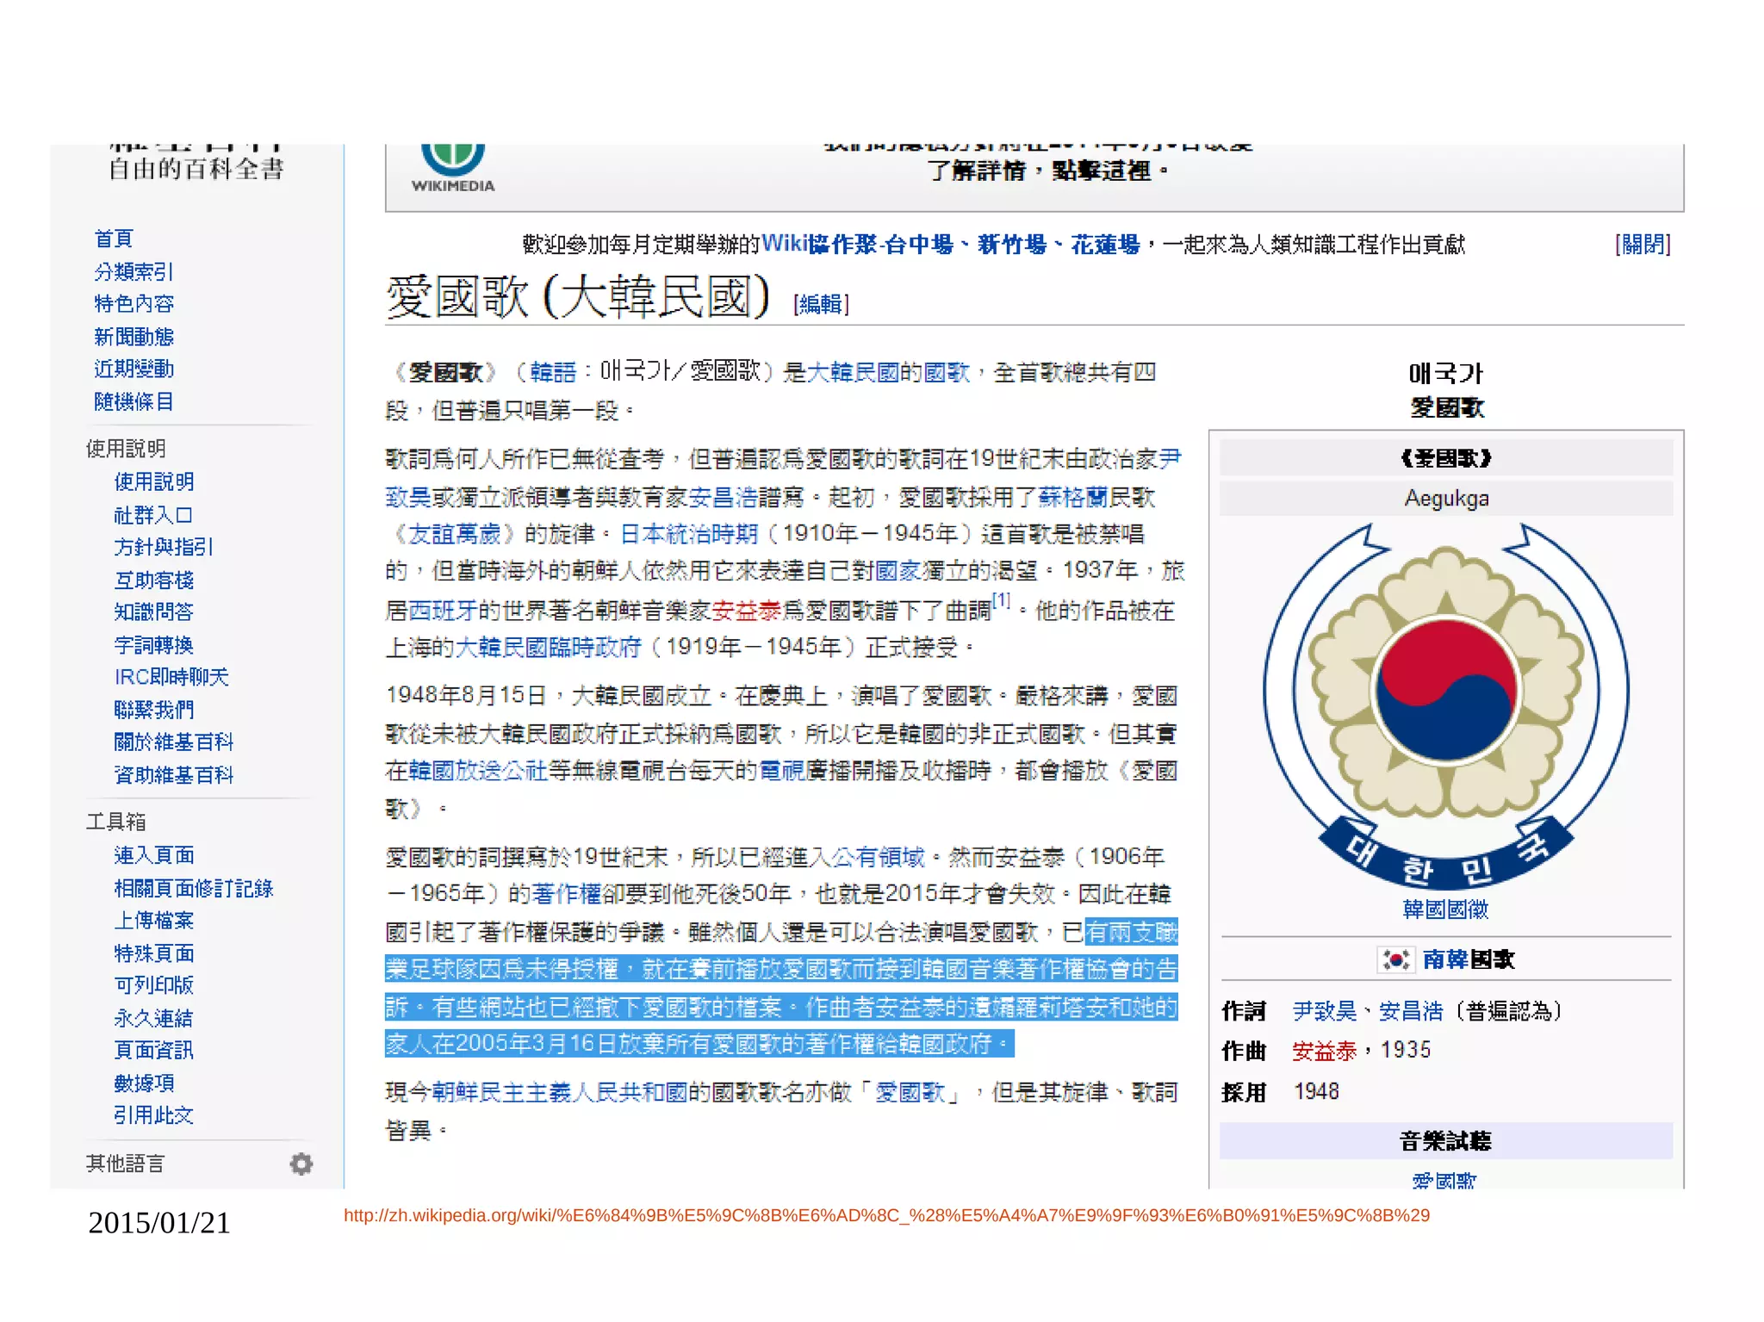Image resolution: width=1764 pixels, height=1322 pixels.
Task: Open the 使用說明 help link
Action: click(x=154, y=481)
